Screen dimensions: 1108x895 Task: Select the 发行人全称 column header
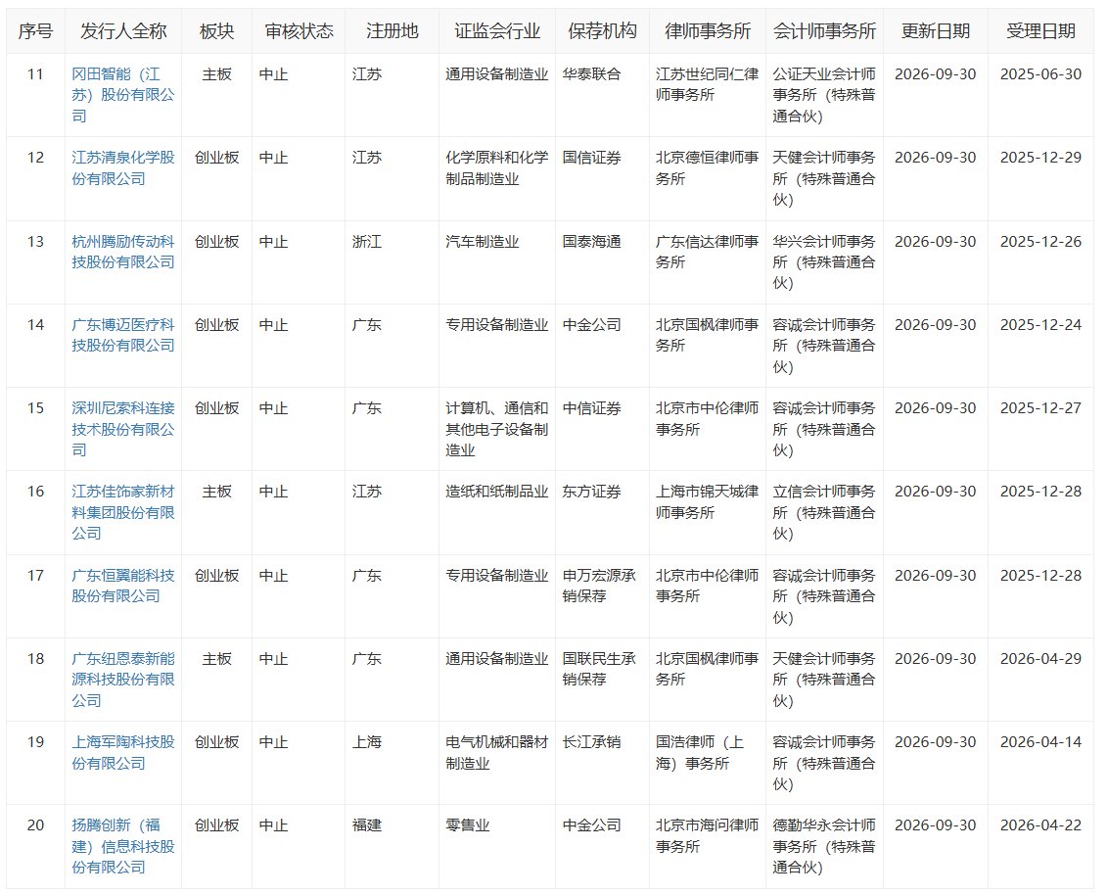[x=123, y=31]
